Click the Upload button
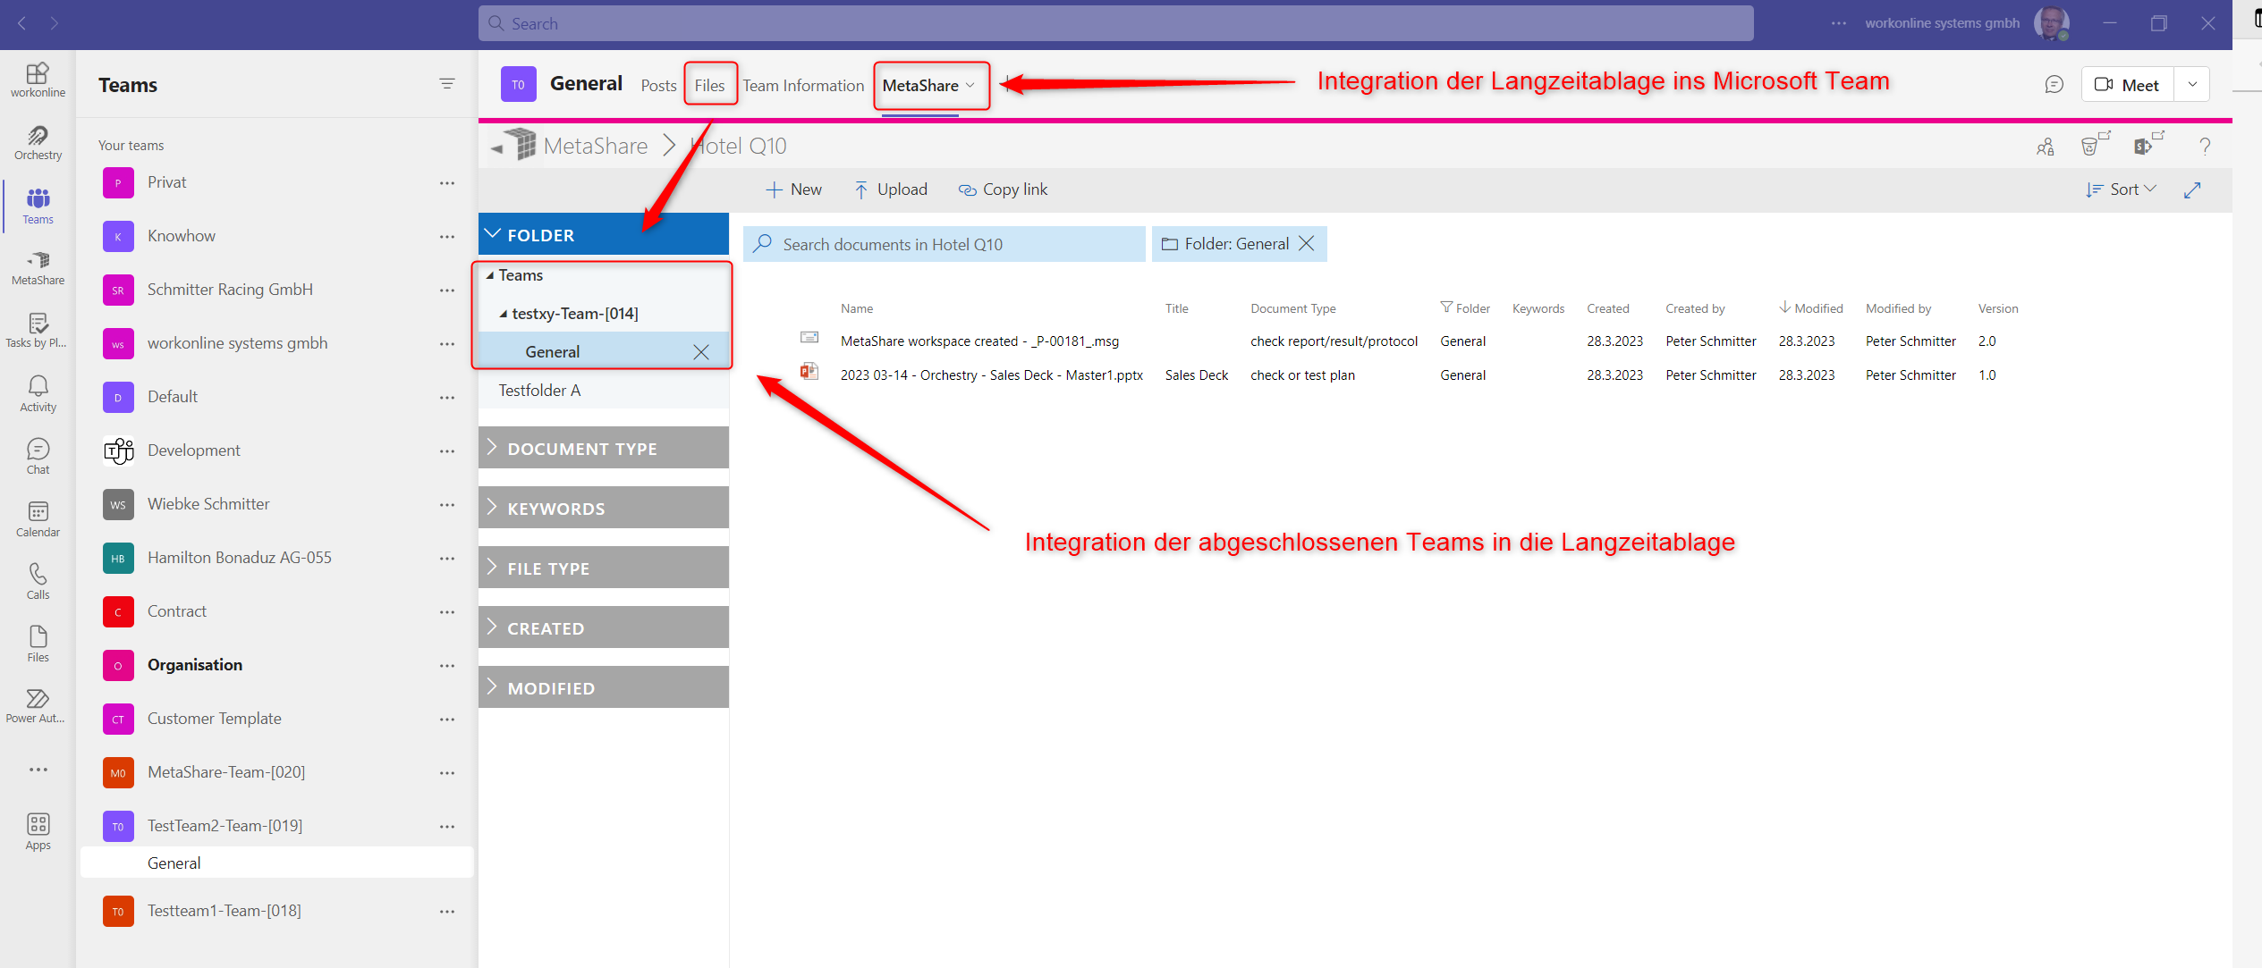Viewport: 2262px width, 968px height. pyautogui.click(x=891, y=189)
